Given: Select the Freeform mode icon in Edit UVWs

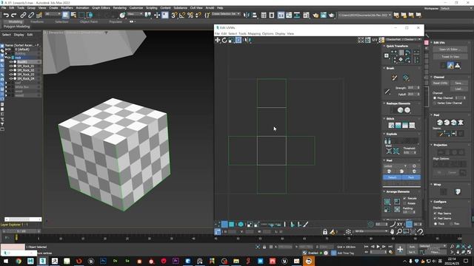Looking at the screenshot, I should coord(238,40).
